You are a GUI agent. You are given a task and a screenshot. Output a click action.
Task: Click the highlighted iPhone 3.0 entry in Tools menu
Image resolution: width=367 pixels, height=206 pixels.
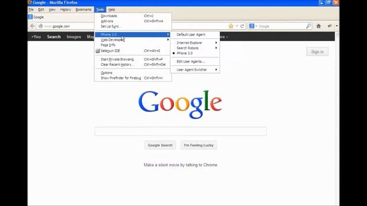coord(132,34)
